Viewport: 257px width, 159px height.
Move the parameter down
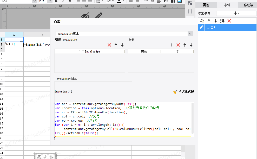[x=191, y=45]
